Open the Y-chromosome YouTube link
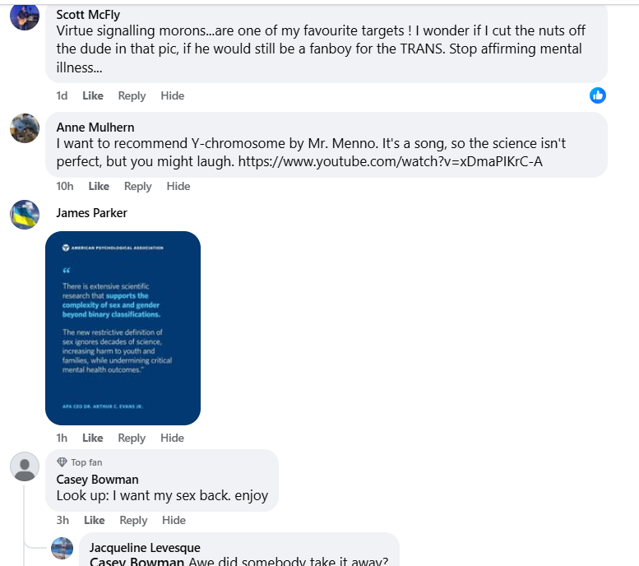The height and width of the screenshot is (566, 639). pyautogui.click(x=390, y=161)
